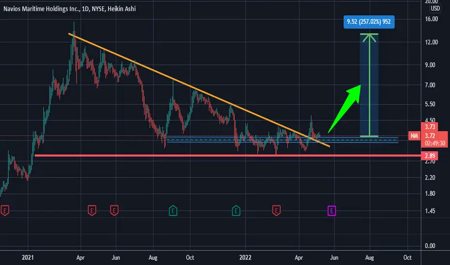Click the 5.50 price axis label
The height and width of the screenshot is (265, 450).
[x=430, y=104]
